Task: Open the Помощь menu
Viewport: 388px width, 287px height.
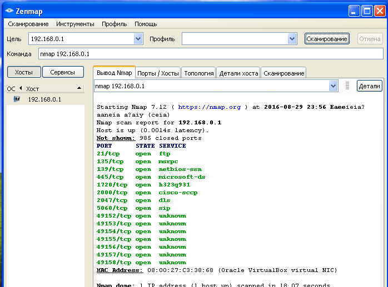Action: [x=146, y=24]
